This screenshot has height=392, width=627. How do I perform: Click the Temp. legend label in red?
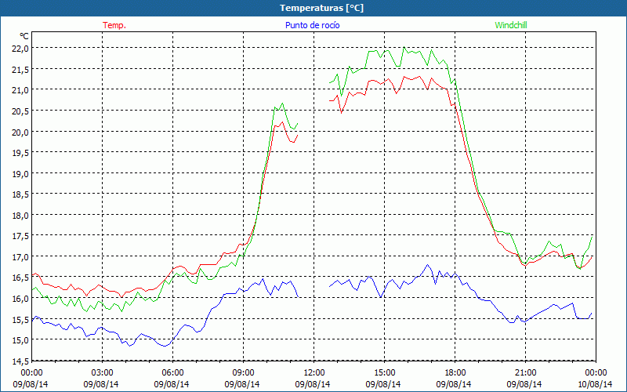[x=114, y=25]
